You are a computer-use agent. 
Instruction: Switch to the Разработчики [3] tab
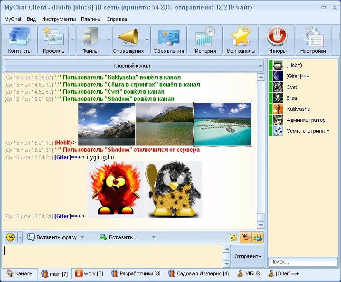(x=136, y=273)
